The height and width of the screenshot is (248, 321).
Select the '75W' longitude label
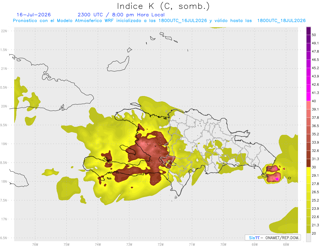67,244
